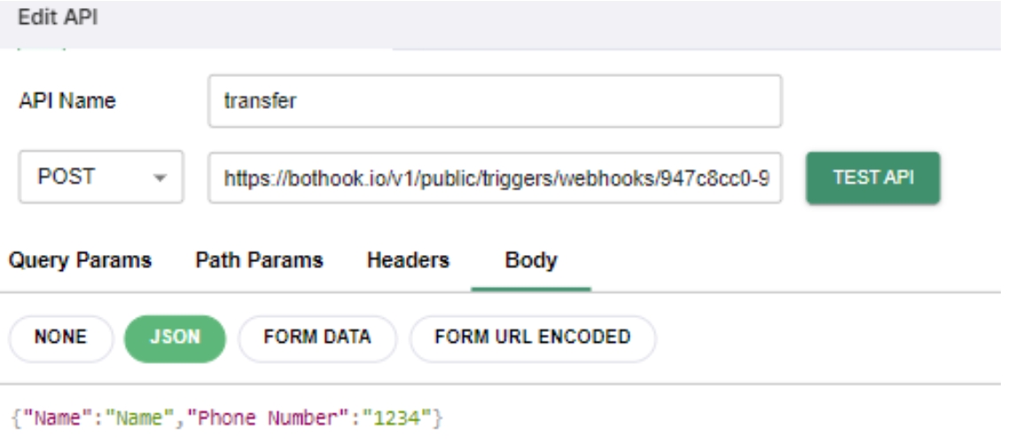Place cursor at opening brace of JSON
This screenshot has width=1016, height=448.
(14, 416)
